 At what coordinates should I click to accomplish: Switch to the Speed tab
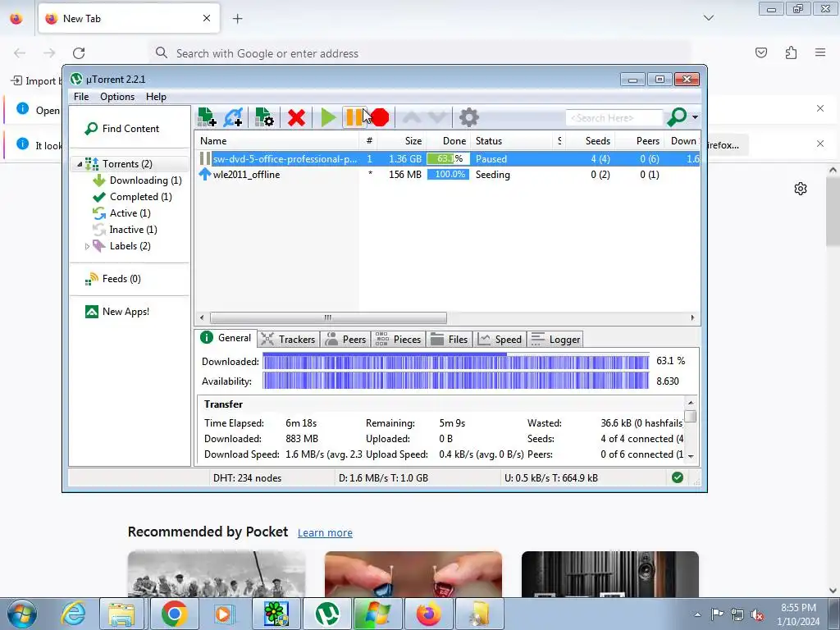point(500,339)
